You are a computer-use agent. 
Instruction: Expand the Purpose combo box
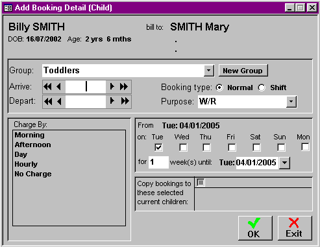pos(291,102)
